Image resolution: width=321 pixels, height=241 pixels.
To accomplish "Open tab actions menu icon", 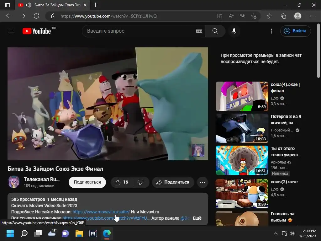I will (8, 5).
